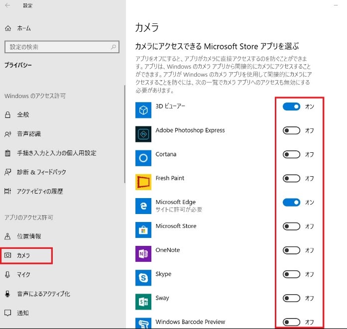Click the sidebar vertical scrollbar

click(124, 134)
